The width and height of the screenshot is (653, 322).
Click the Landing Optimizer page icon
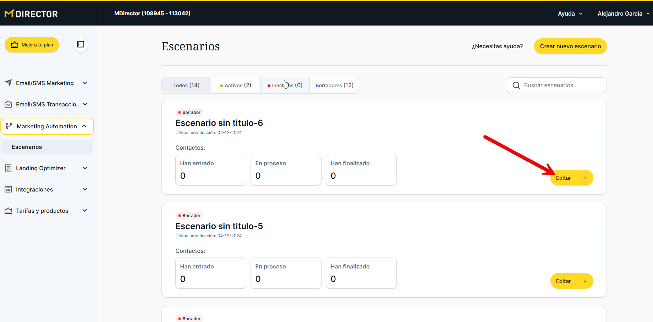(x=8, y=168)
